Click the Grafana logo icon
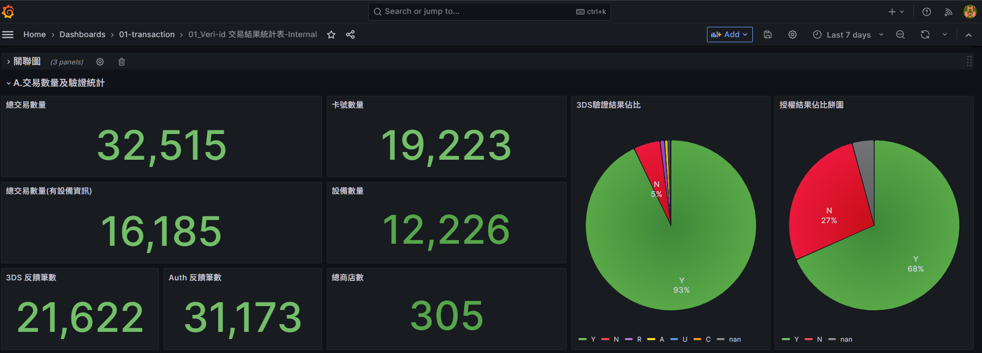 8,11
